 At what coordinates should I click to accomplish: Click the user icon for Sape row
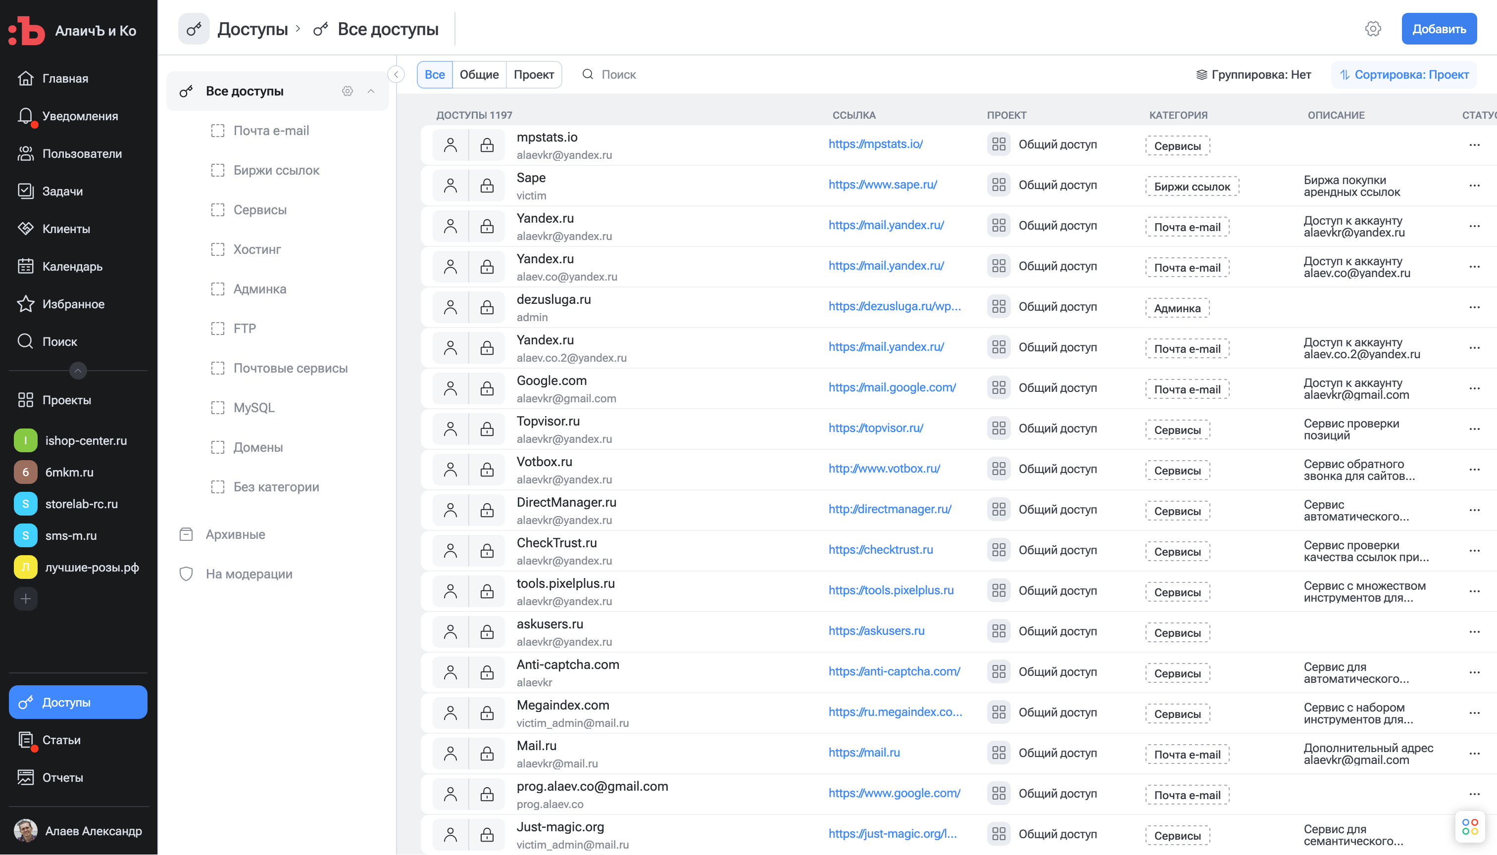click(450, 186)
